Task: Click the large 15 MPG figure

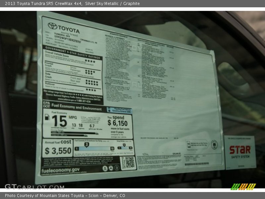Action: tap(59, 121)
